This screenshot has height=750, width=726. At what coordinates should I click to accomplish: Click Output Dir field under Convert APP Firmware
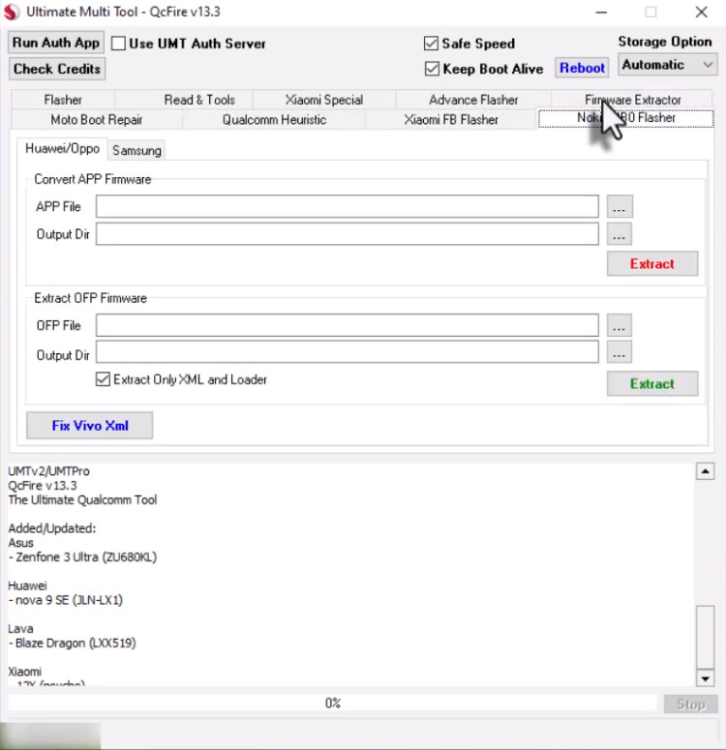tap(347, 234)
